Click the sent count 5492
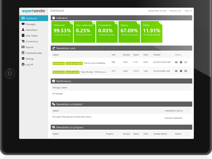 113,62
